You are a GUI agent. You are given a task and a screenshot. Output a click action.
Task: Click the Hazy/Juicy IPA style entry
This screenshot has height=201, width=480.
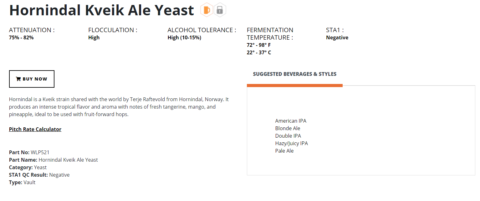tap(292, 143)
